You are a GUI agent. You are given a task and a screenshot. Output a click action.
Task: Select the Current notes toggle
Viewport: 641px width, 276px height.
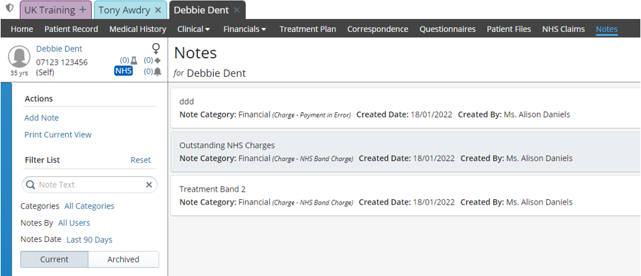(54, 259)
